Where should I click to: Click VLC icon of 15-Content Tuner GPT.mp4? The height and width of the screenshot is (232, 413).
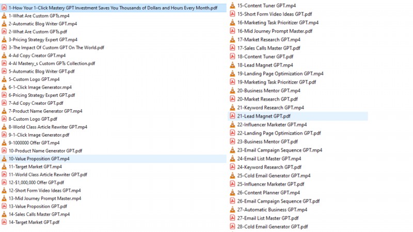232,6
